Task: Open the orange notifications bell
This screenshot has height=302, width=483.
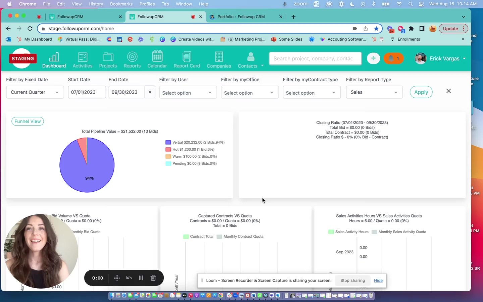Action: [393, 58]
